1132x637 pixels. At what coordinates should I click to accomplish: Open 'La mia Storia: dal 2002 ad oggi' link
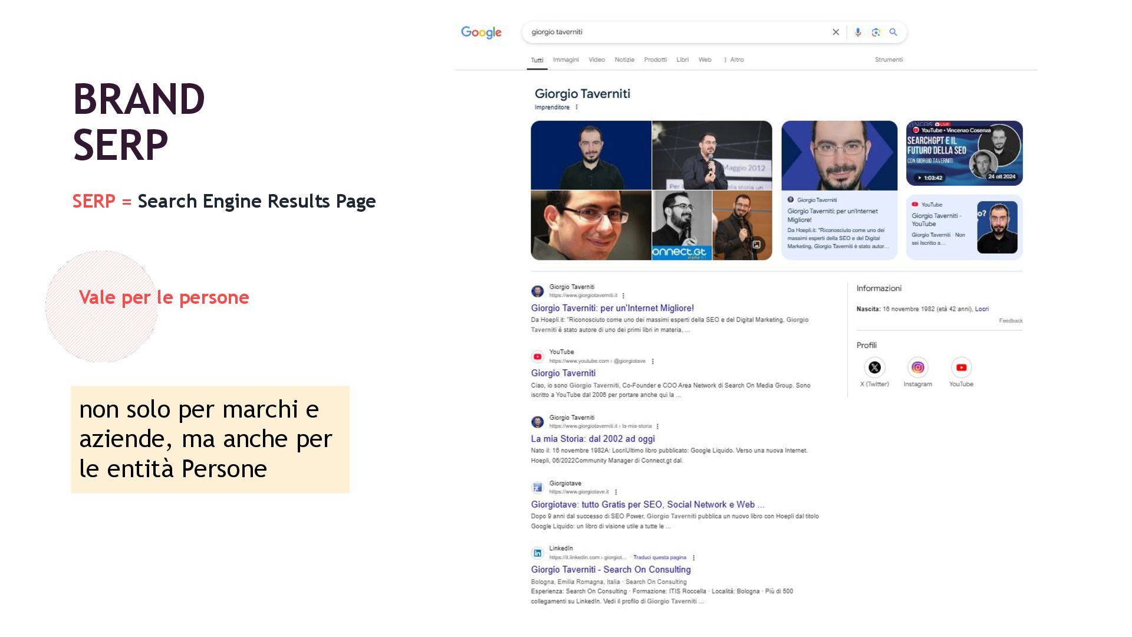click(x=593, y=439)
